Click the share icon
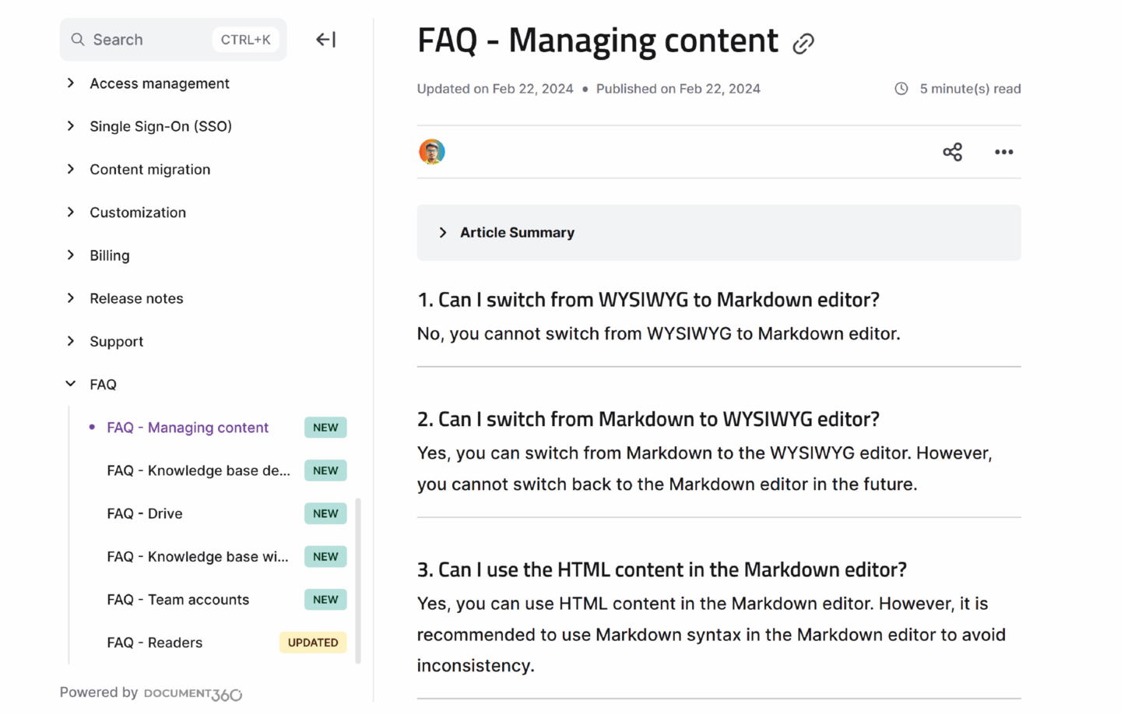This screenshot has height=715, width=1121. [952, 152]
